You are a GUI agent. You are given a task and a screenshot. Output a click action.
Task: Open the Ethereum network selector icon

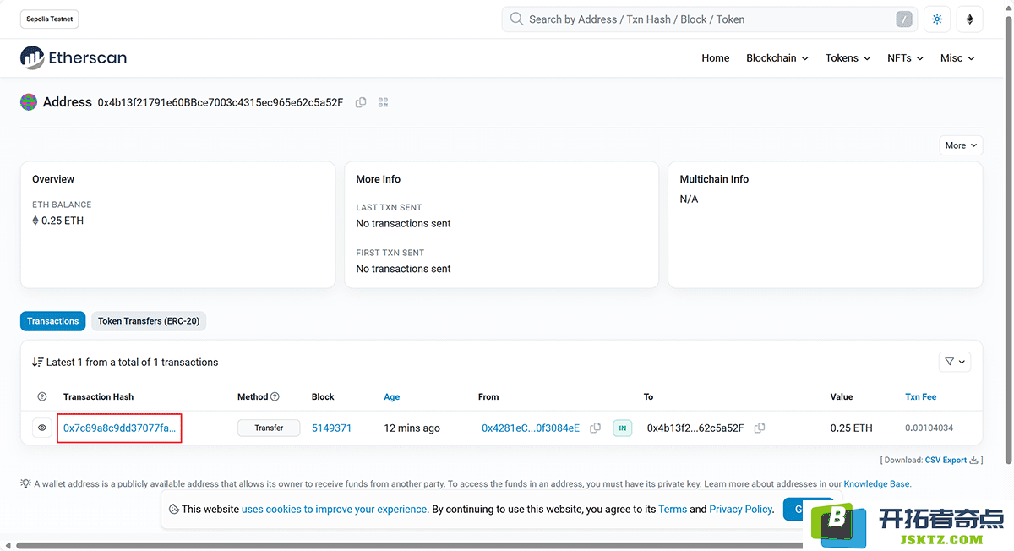(970, 19)
